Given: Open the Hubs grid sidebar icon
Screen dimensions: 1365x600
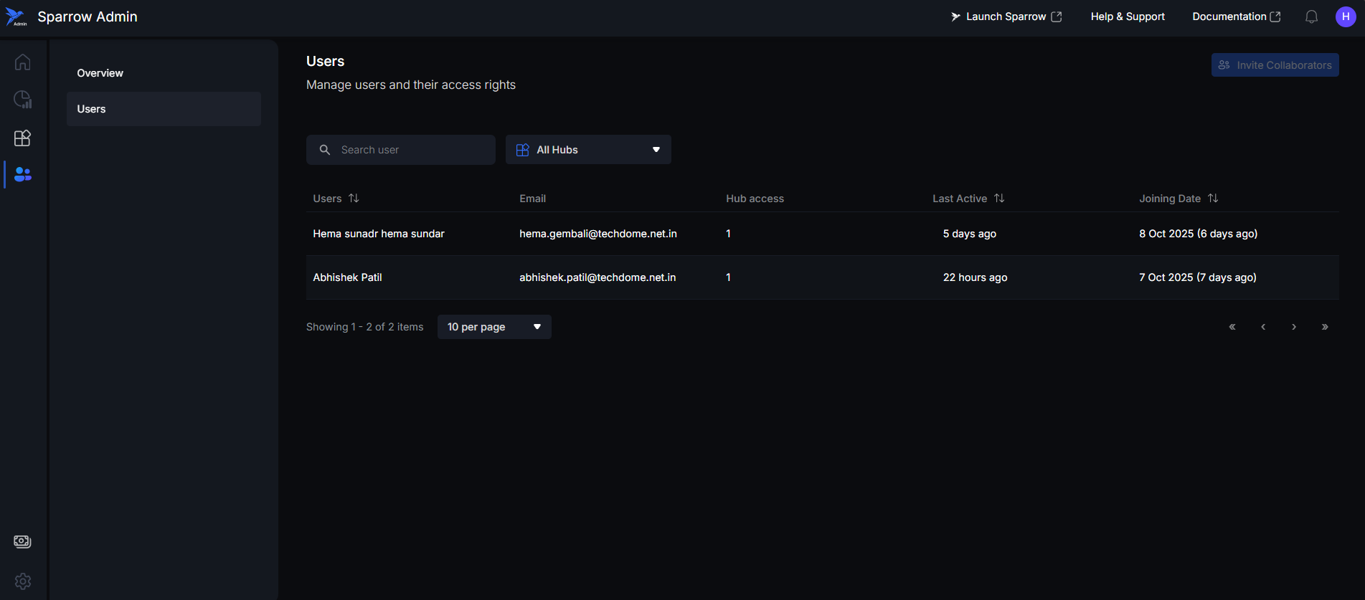Looking at the screenshot, I should [22, 138].
